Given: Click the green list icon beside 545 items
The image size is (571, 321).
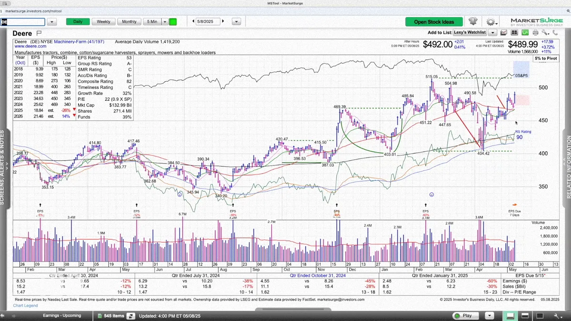Looking at the screenshot, I should (x=99, y=316).
